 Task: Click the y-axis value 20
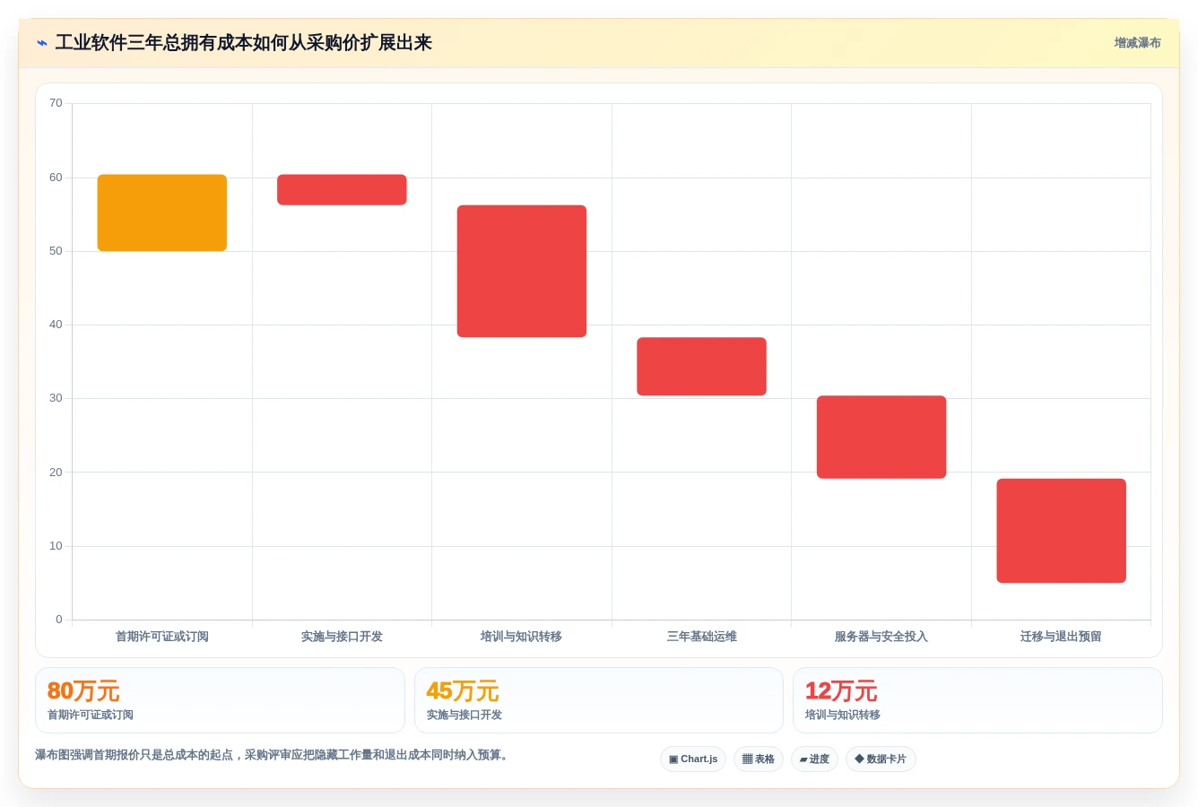[56, 473]
